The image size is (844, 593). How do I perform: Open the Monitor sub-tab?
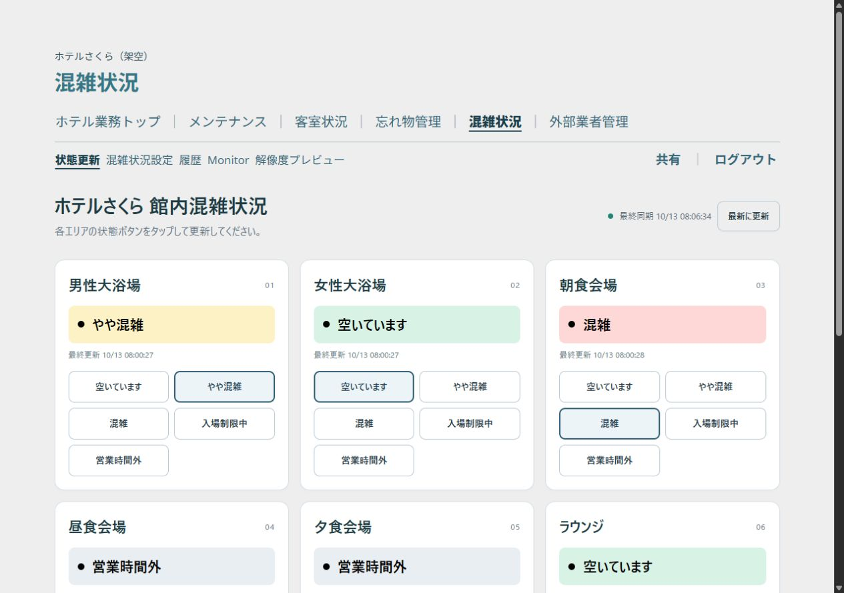point(228,160)
